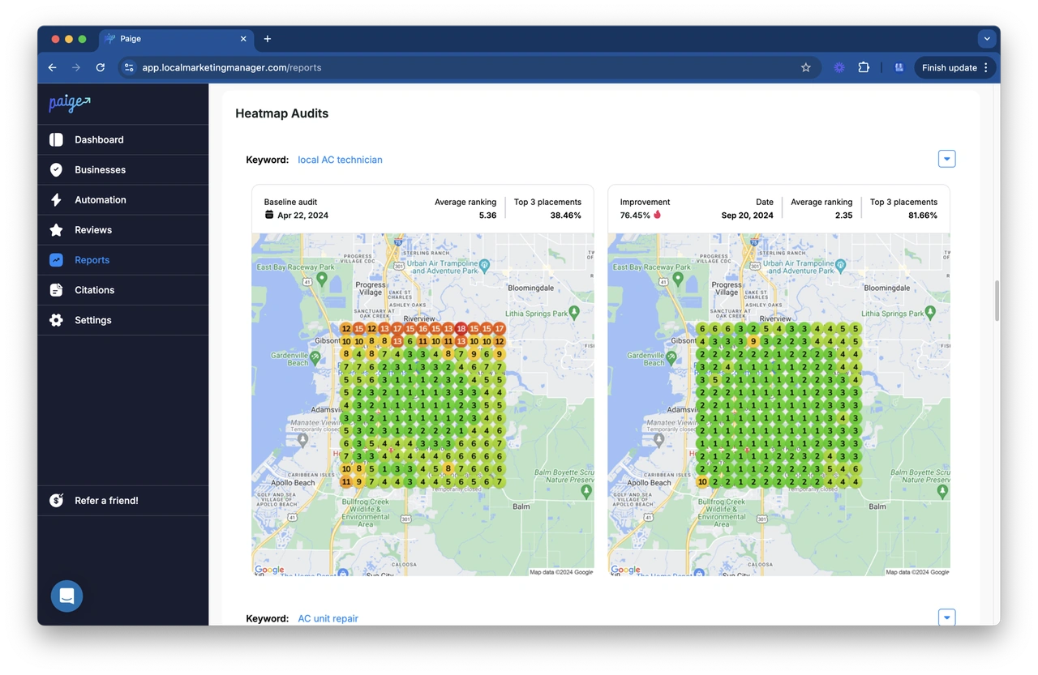This screenshot has height=675, width=1038.
Task: Bookmark page with star icon
Action: pos(805,67)
